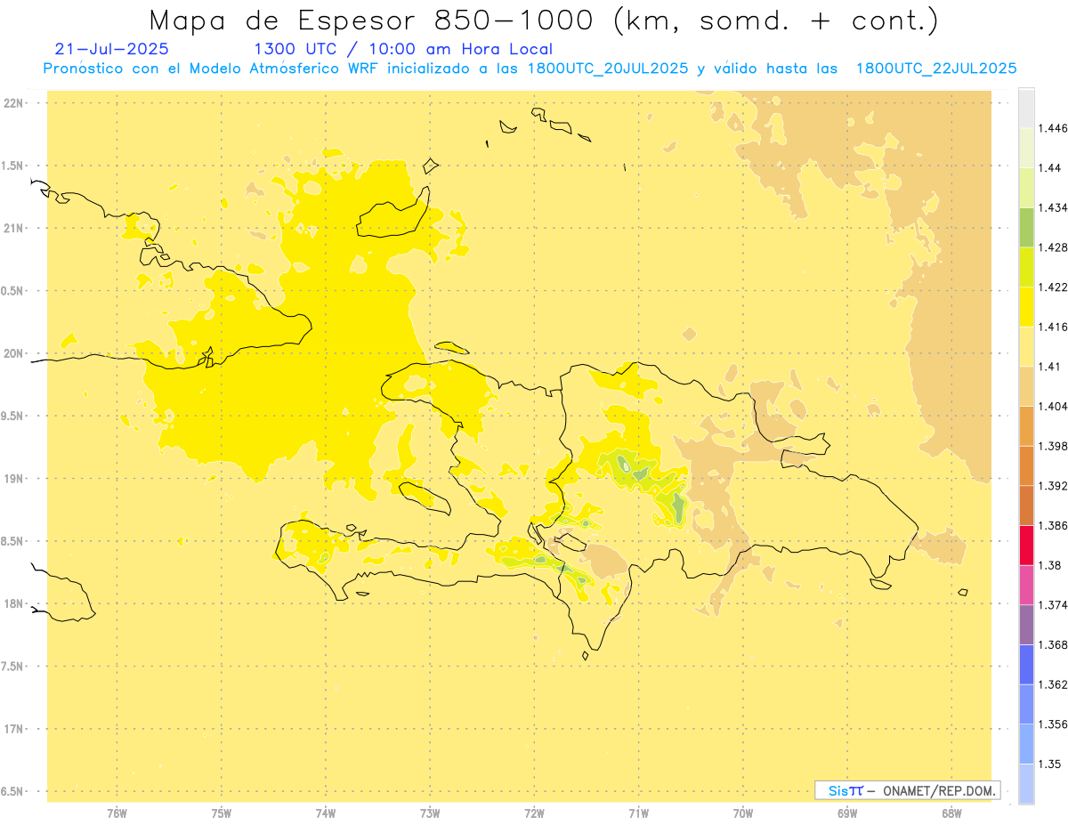Click the 70W longitude label
Image resolution: width=1068 pixels, height=825 pixels.
click(x=743, y=813)
